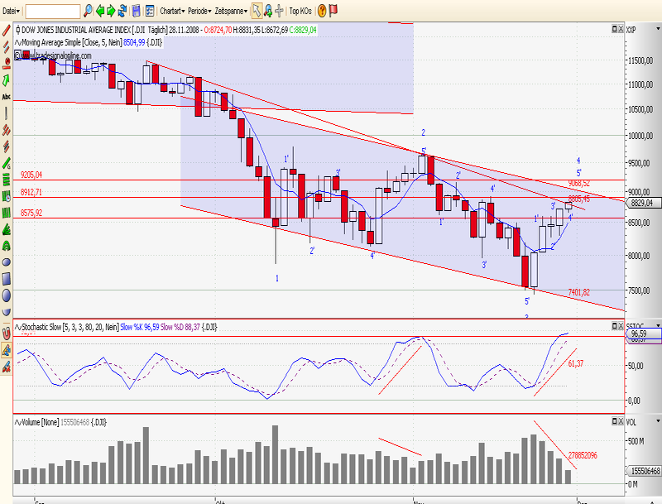Viewport: 662px width, 504px height.
Task: Select the parallel channel lines tool
Action: (x=7, y=47)
